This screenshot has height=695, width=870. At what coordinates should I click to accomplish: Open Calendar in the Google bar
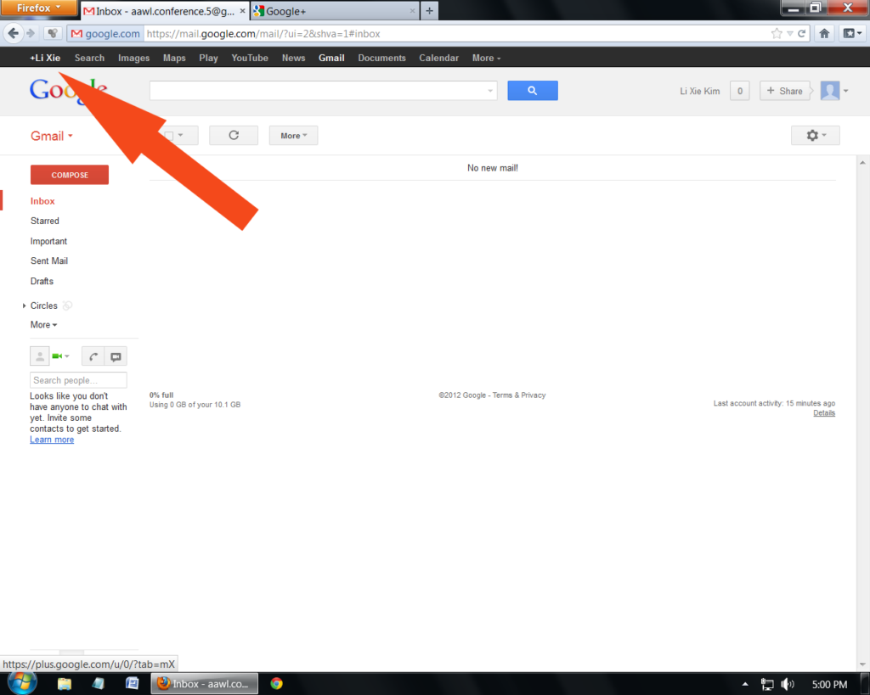pyautogui.click(x=439, y=58)
